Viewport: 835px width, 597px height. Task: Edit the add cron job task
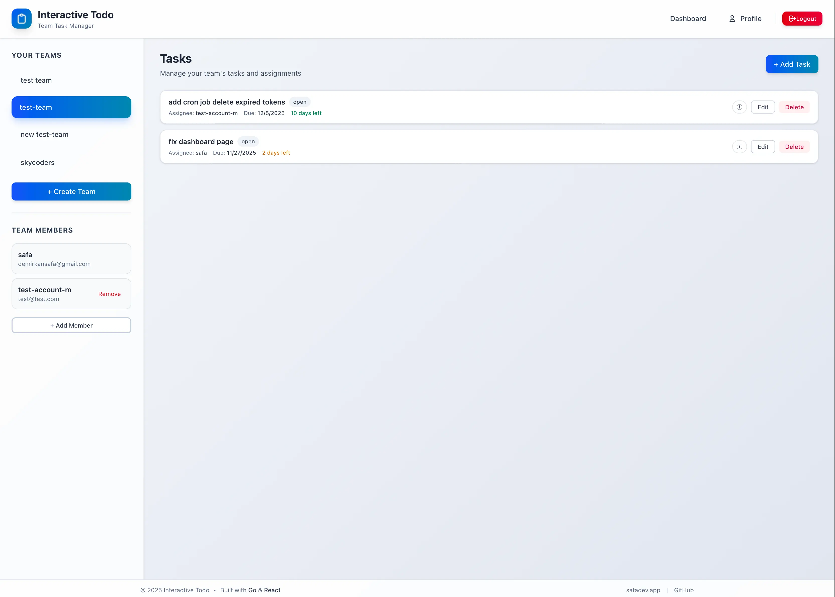(x=763, y=107)
